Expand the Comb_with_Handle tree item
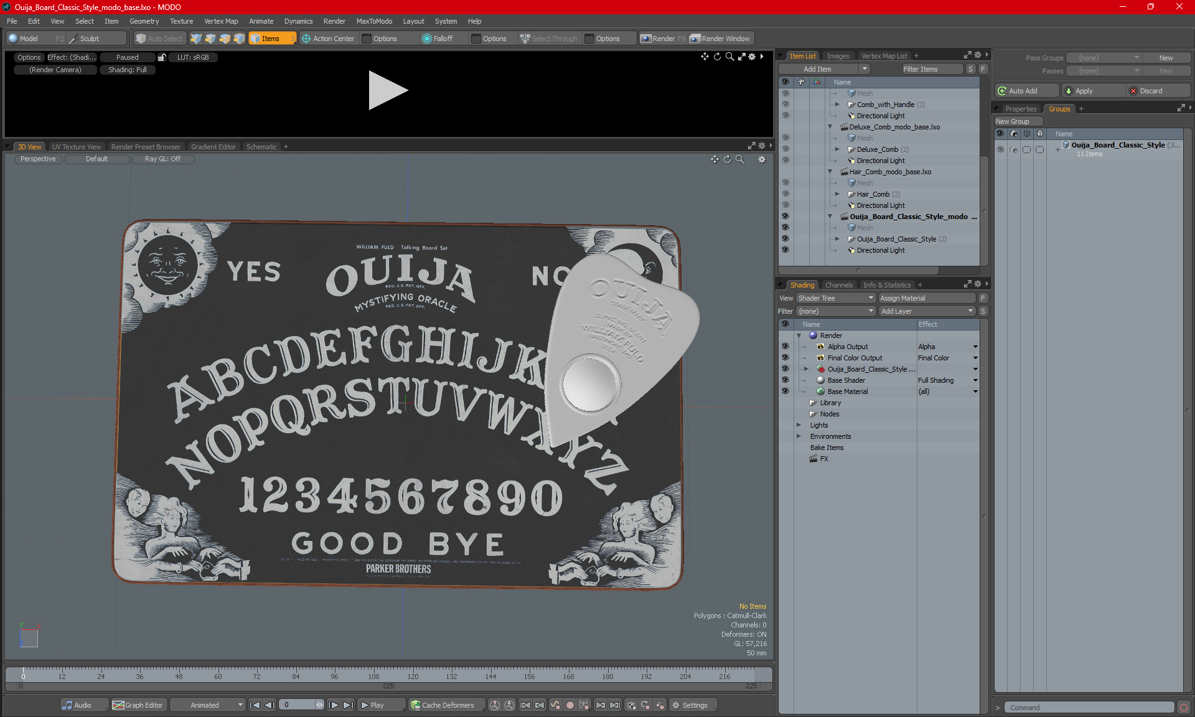 [838, 105]
